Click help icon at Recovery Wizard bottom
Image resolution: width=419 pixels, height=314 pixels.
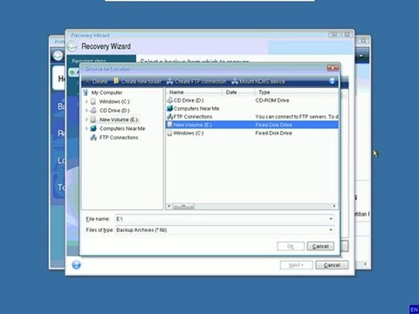point(76,265)
